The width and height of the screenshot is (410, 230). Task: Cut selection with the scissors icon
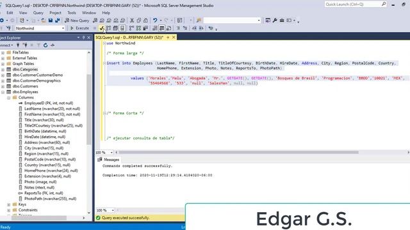(132, 20)
